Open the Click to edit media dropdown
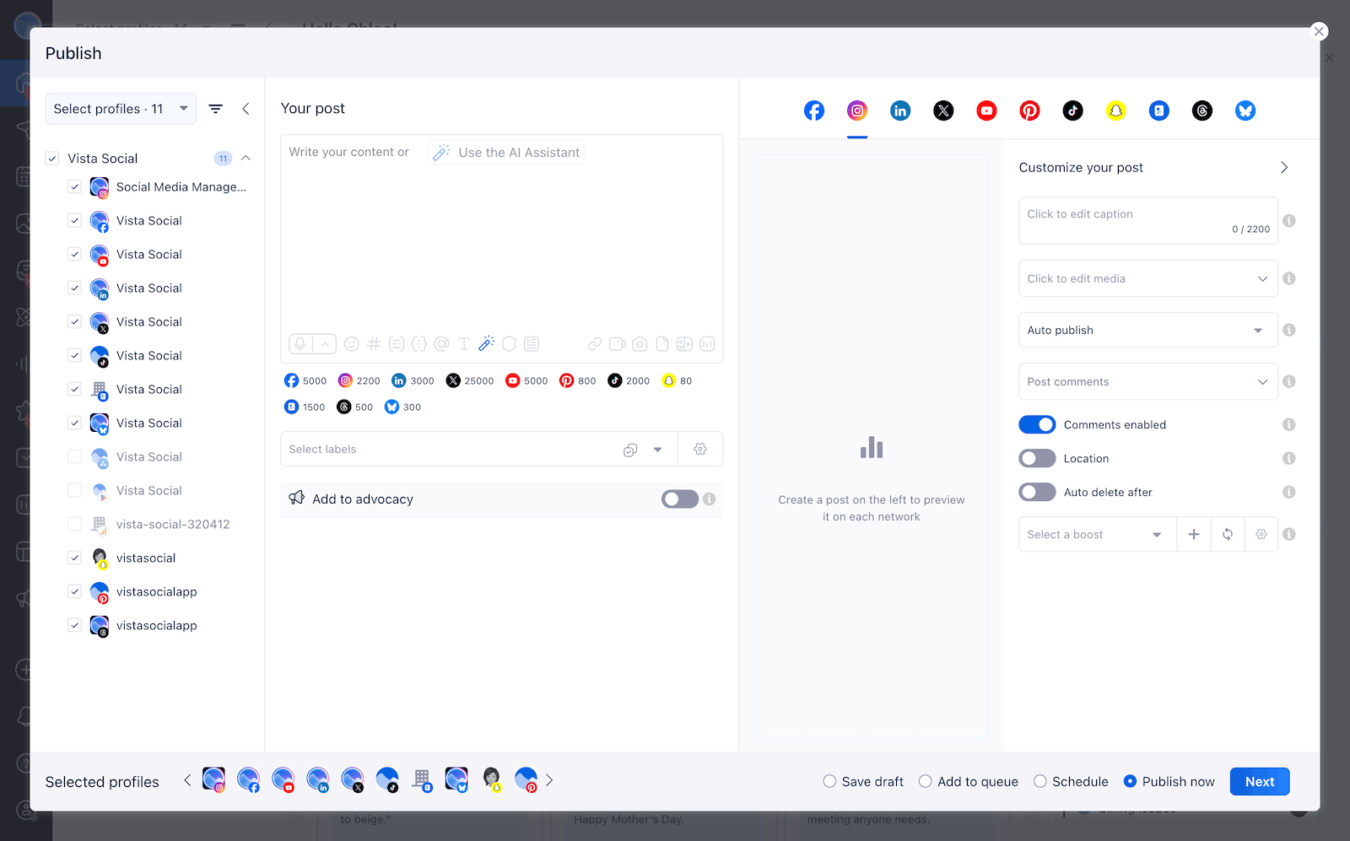This screenshot has height=841, width=1350. [1148, 278]
